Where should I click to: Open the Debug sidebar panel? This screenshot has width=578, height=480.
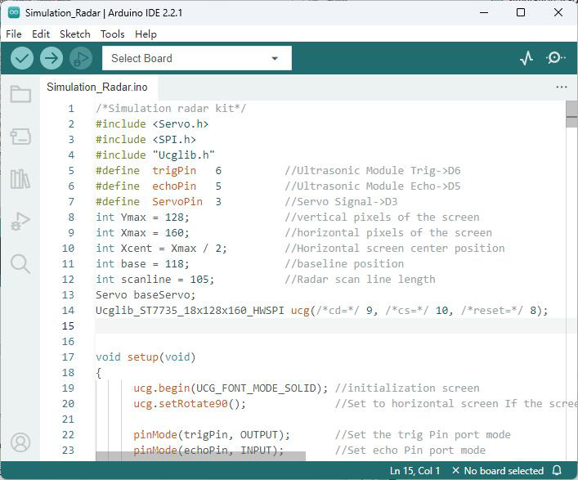[20, 222]
